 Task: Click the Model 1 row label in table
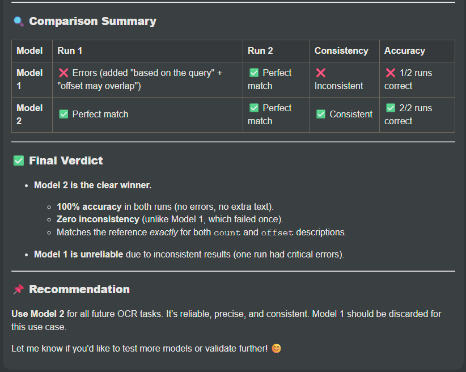[x=29, y=79]
